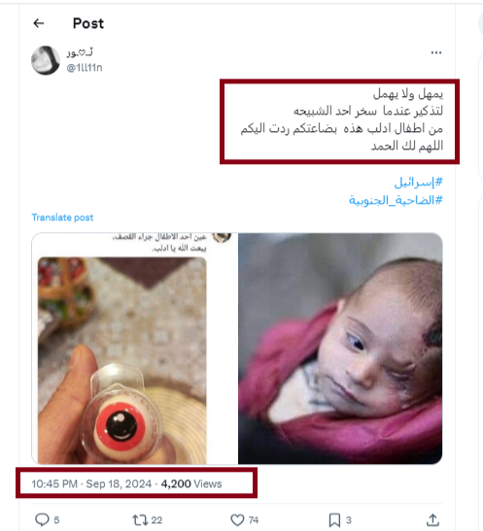Click the like count 74
Screen dimensions: 483x531
254,519
